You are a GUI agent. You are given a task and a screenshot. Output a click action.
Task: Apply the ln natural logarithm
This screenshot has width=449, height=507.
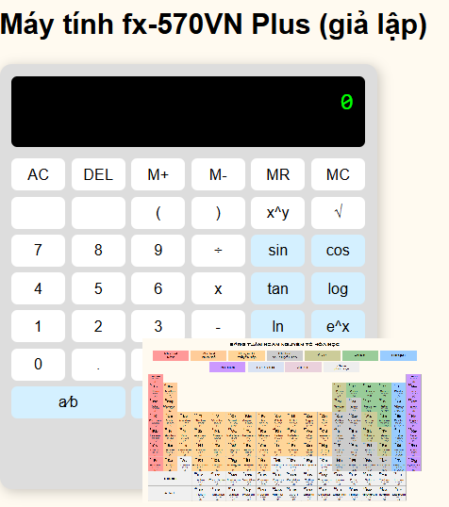pos(277,324)
